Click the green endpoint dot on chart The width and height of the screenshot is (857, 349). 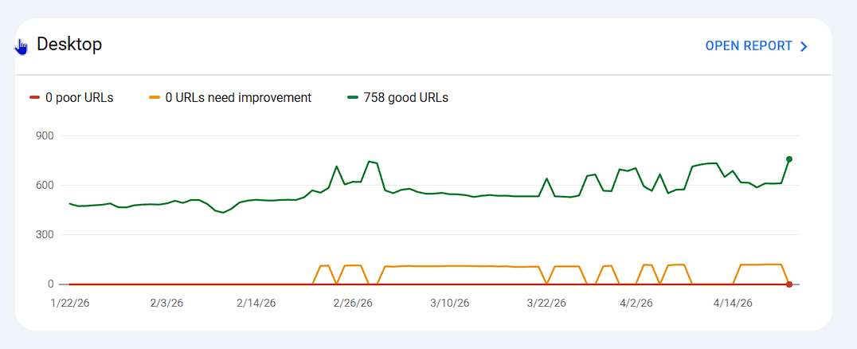[x=789, y=159]
